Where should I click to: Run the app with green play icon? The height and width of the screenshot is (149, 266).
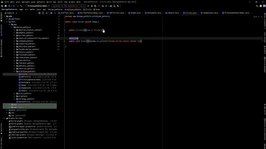pyautogui.click(x=88, y=6)
